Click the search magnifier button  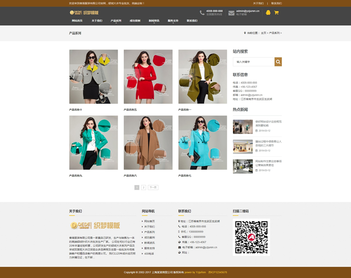click(278, 62)
